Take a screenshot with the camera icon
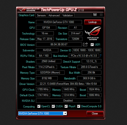The width and height of the screenshot is (127, 125). 95,15
